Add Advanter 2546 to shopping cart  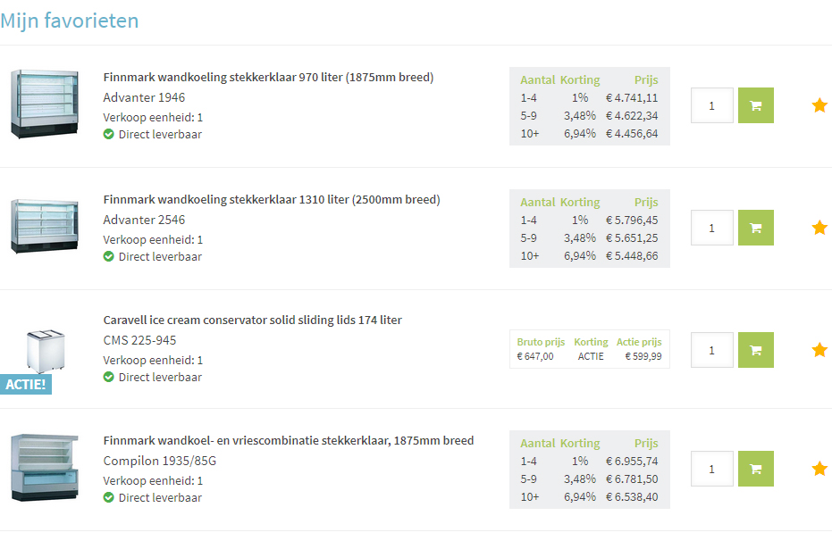[x=756, y=228]
